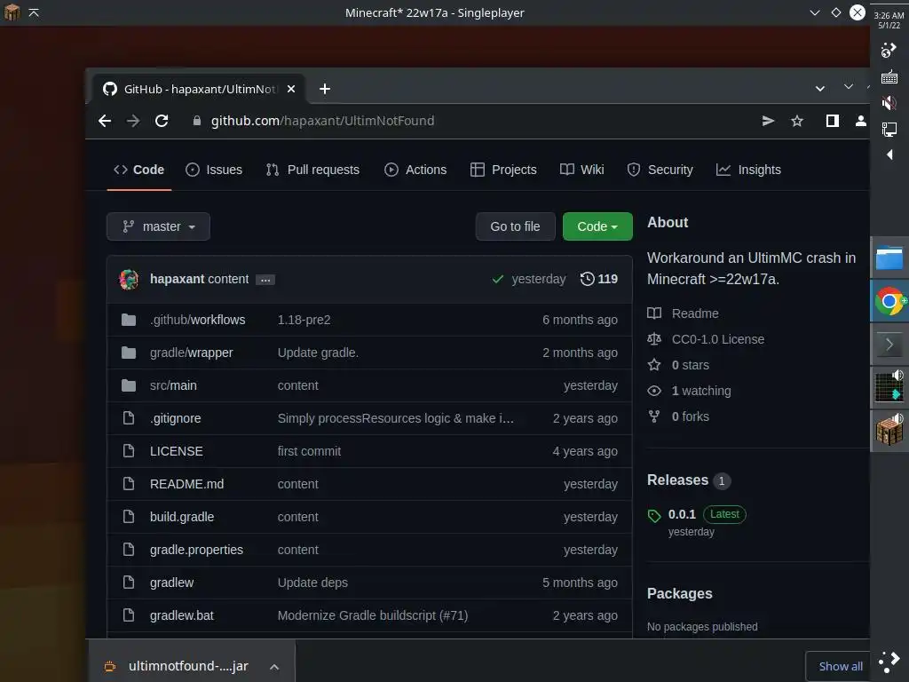Open the Minecraft crafting table icon in side panel
This screenshot has width=909, height=682.
pos(889,431)
